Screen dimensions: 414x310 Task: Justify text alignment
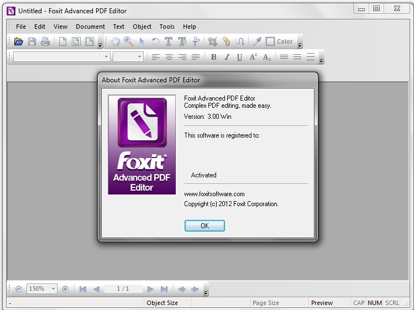(196, 57)
